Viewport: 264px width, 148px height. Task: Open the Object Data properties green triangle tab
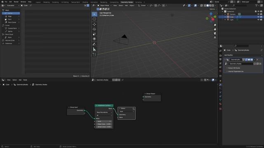tap(220, 100)
